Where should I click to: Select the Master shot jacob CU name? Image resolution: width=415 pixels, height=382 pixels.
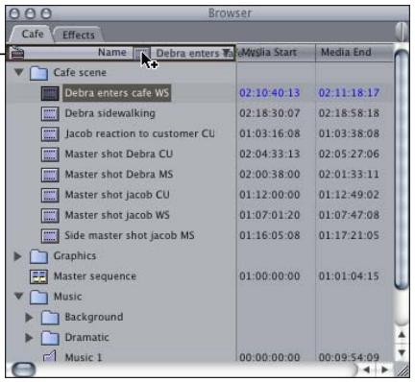click(117, 195)
